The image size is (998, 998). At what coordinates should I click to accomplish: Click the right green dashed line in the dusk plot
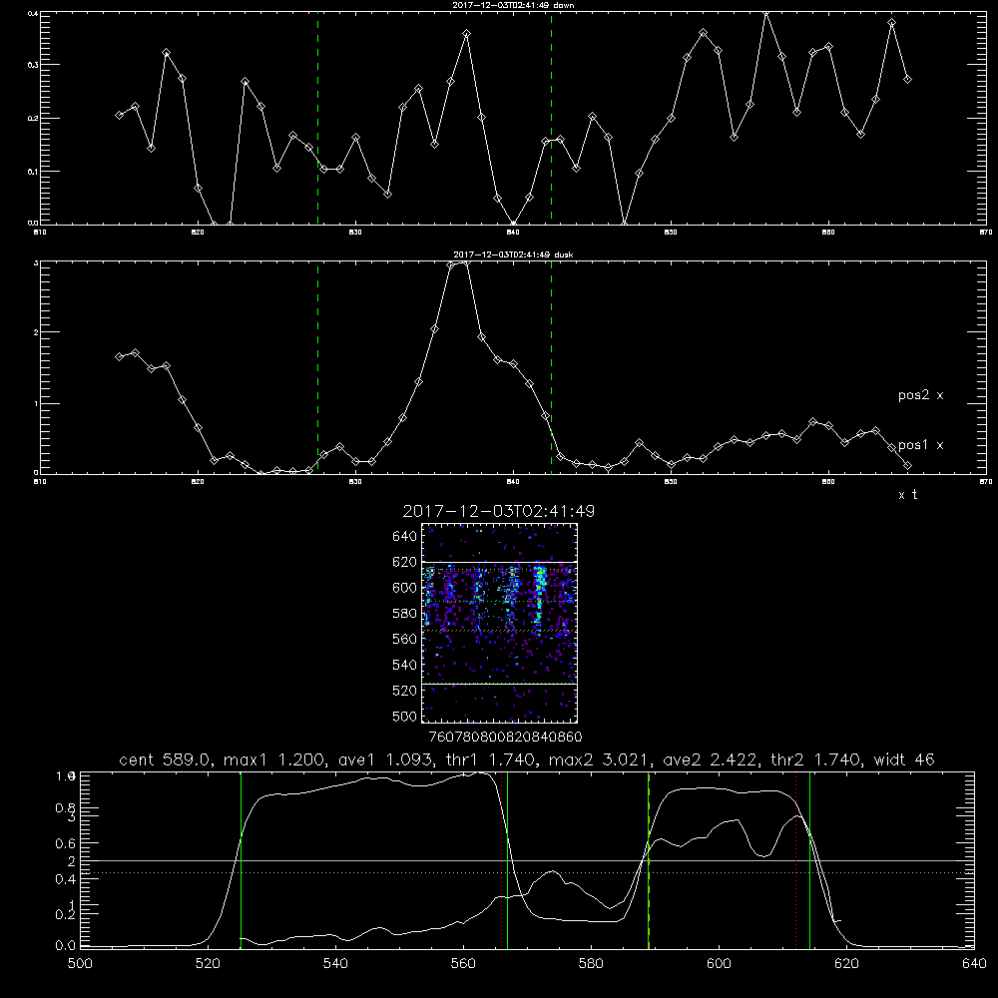pyautogui.click(x=551, y=367)
